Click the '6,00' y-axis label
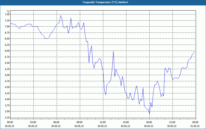This screenshot has width=206, height=129. coord(7,51)
